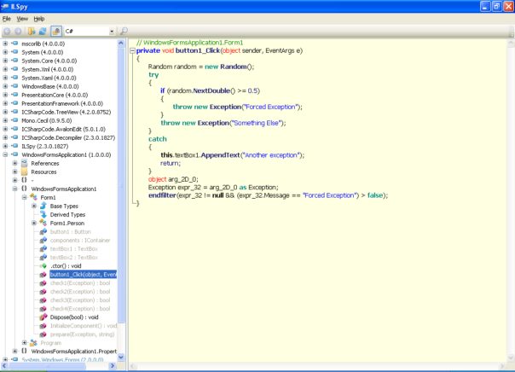The image size is (515, 372).
Task: Click the Back navigation arrow in toolbar
Action: click(7, 32)
